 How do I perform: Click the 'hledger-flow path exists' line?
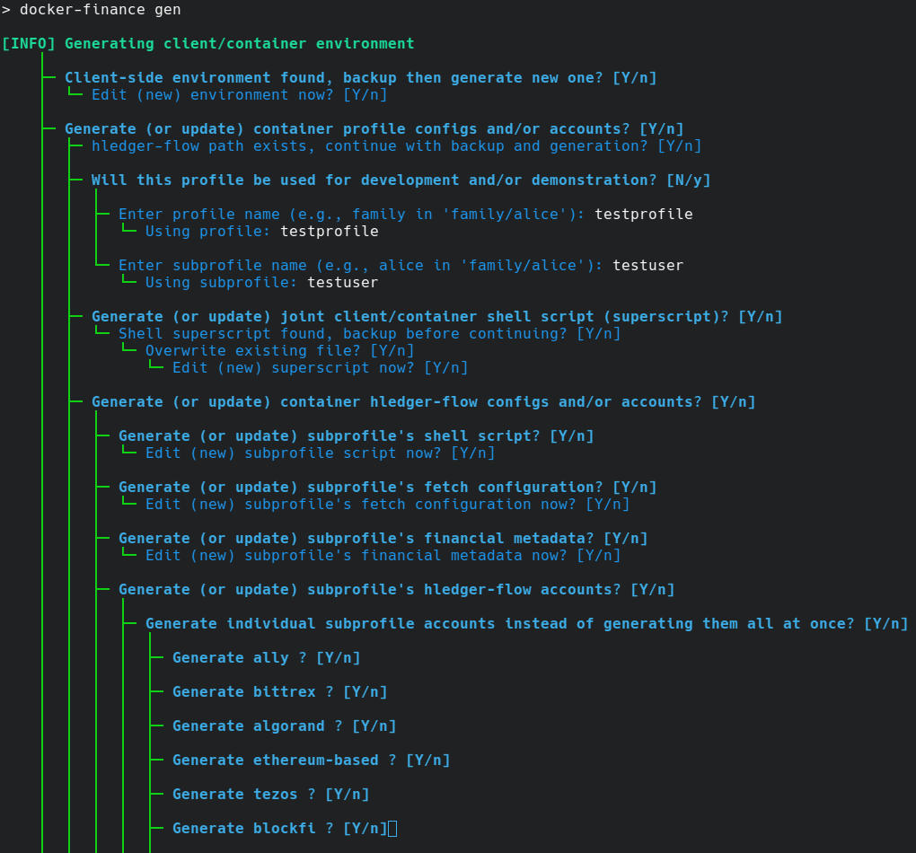pos(396,146)
